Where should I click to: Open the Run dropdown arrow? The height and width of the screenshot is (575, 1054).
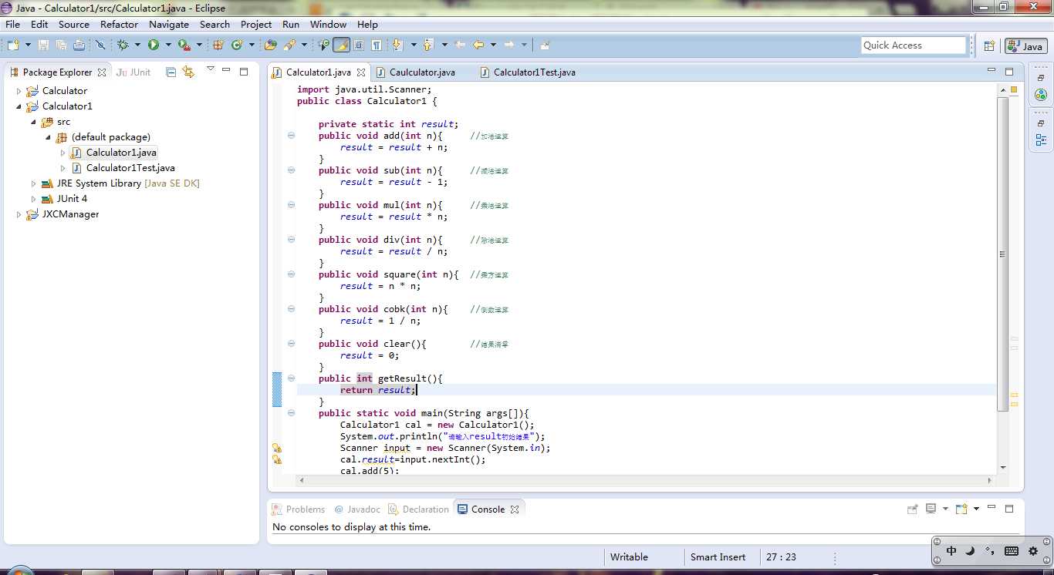pyautogui.click(x=167, y=45)
